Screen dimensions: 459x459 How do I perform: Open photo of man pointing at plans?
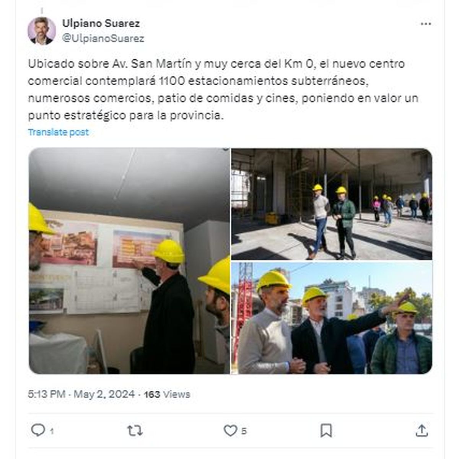[129, 261]
